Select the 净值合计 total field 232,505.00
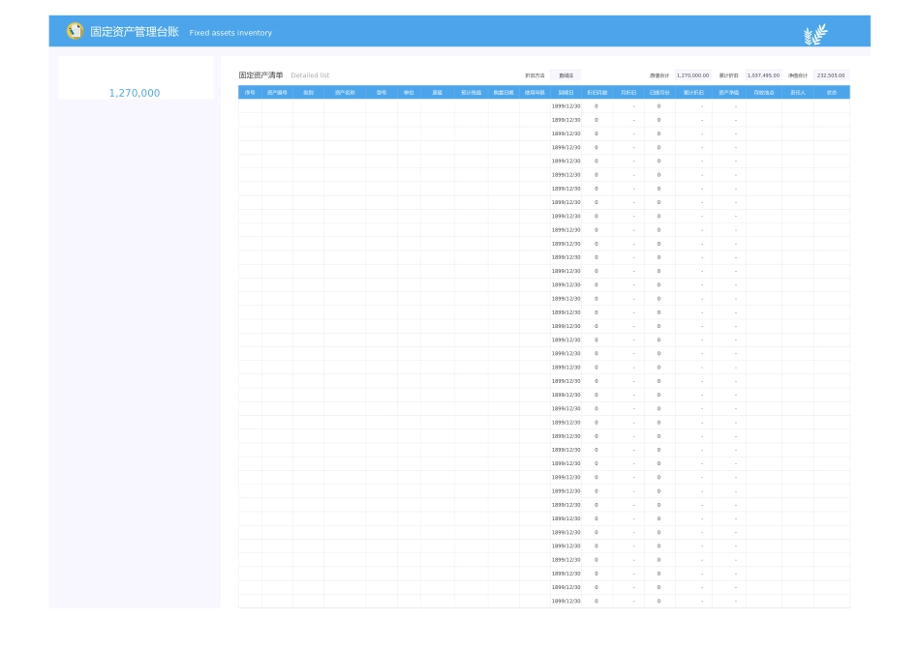 coord(831,74)
